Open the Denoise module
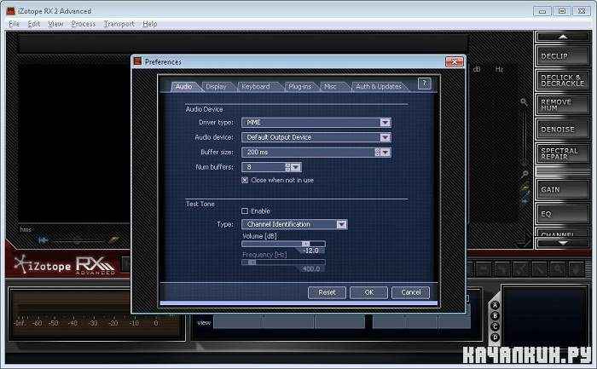 click(562, 130)
